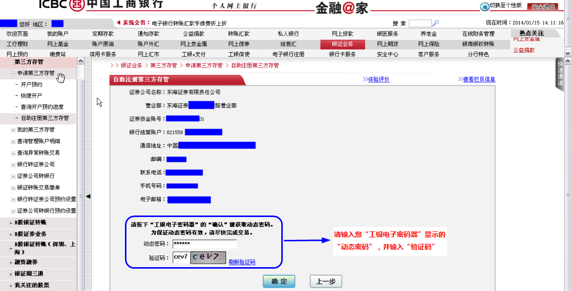Click the globe icon beside 切换至个性版

tap(484, 6)
